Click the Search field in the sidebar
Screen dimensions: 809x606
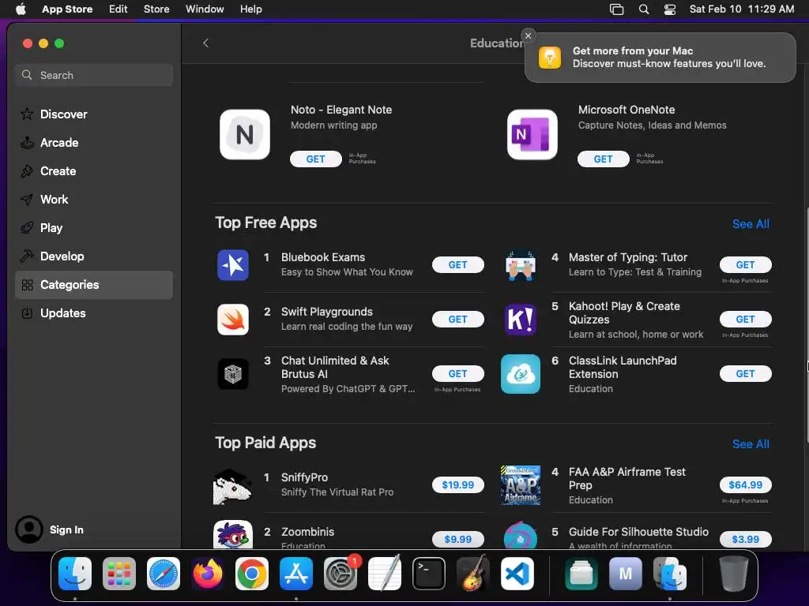tap(94, 75)
